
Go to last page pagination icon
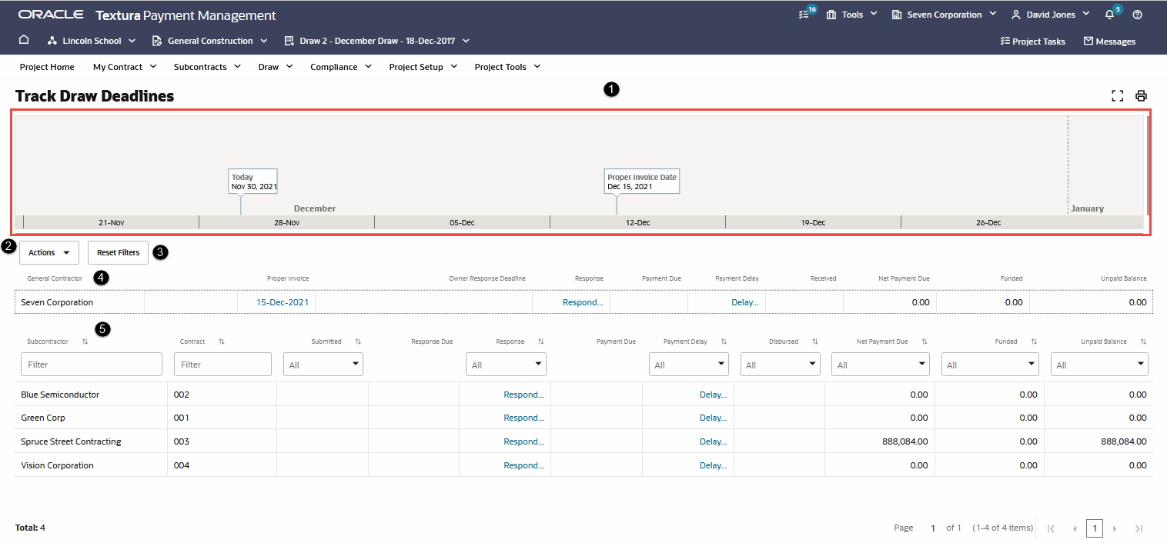(1139, 528)
